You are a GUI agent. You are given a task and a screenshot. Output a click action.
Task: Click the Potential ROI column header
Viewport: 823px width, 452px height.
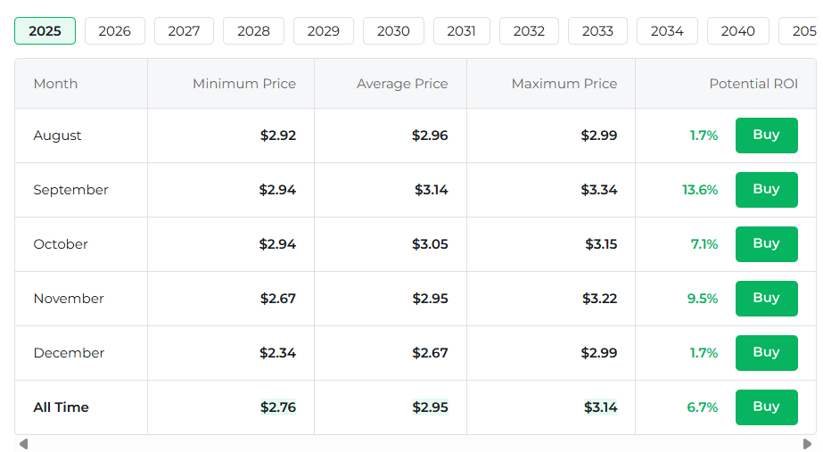[x=753, y=84]
